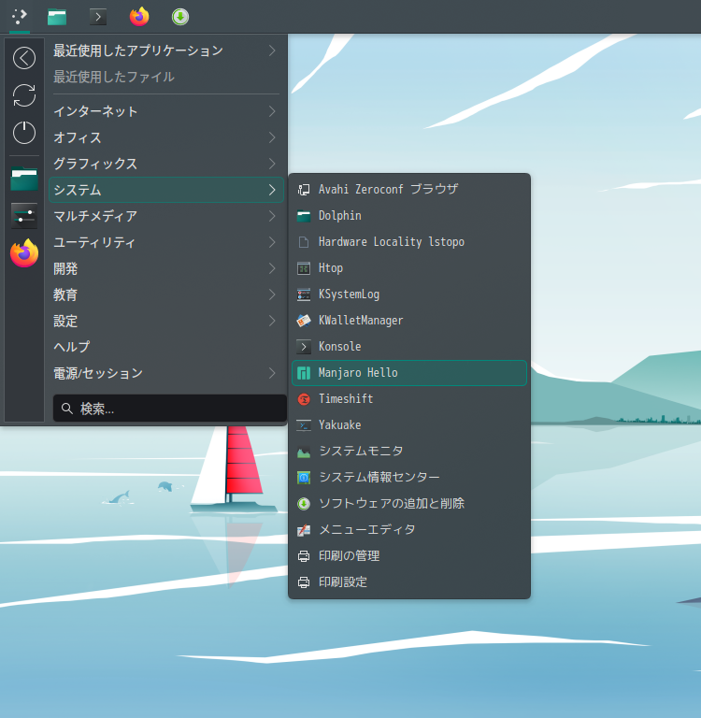Expand the 開発 category arrow

click(272, 268)
